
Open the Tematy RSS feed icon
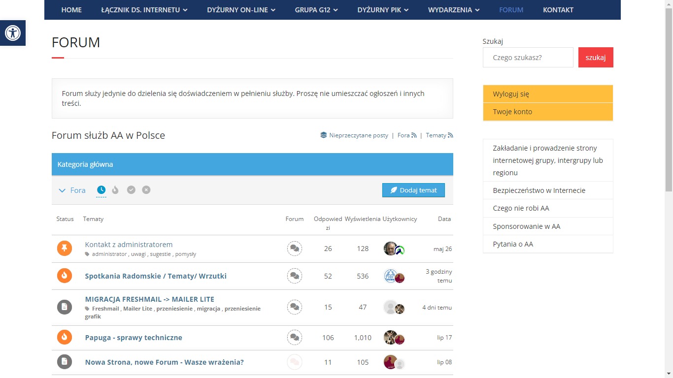click(449, 135)
